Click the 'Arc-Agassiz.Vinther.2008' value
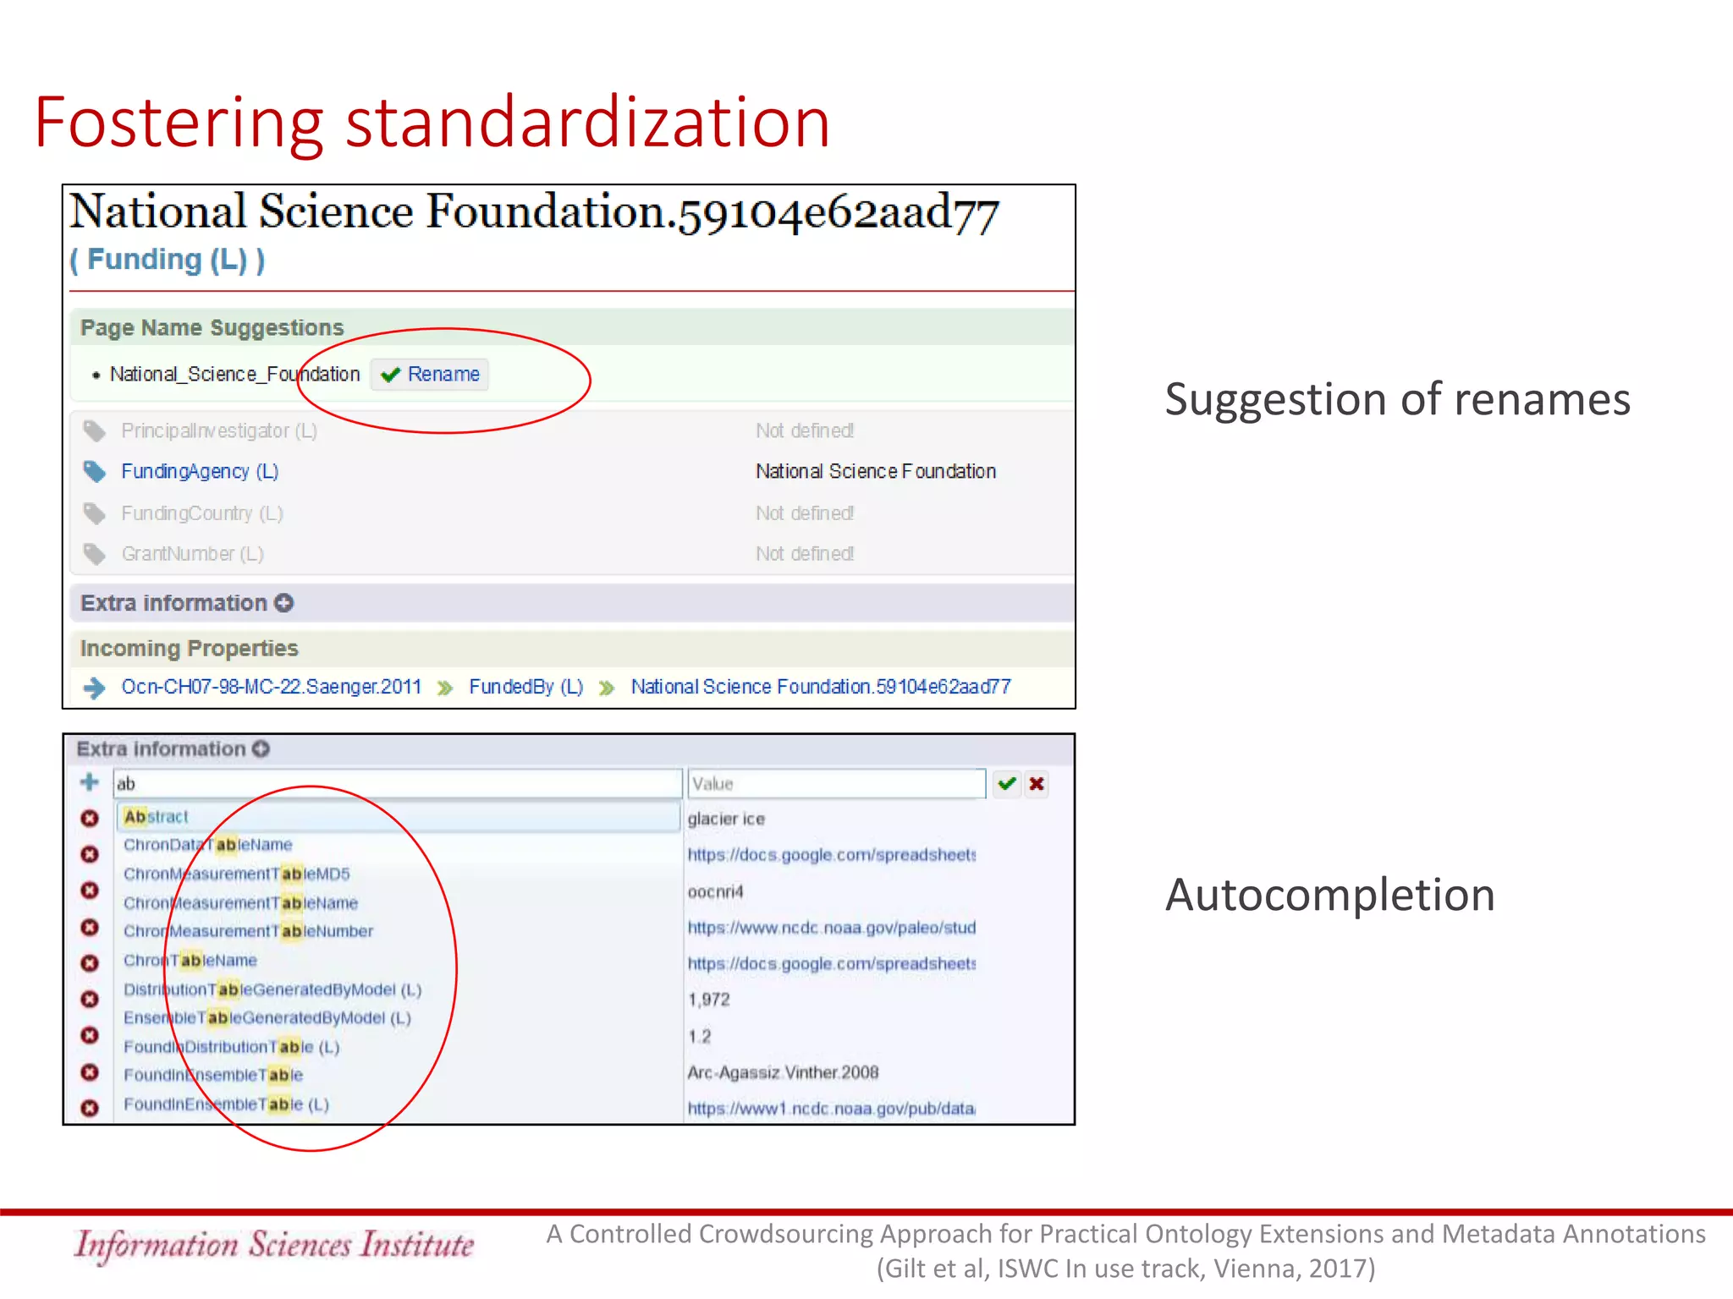 coord(784,1072)
